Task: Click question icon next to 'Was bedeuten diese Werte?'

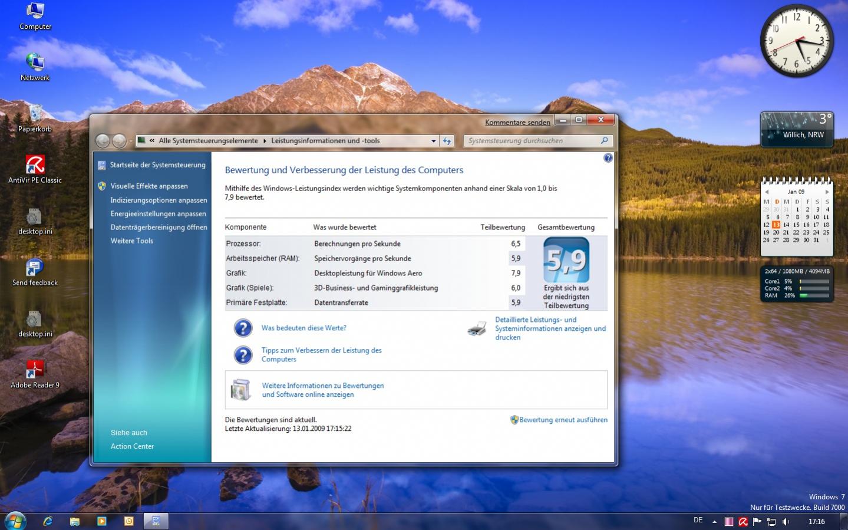Action: (243, 328)
